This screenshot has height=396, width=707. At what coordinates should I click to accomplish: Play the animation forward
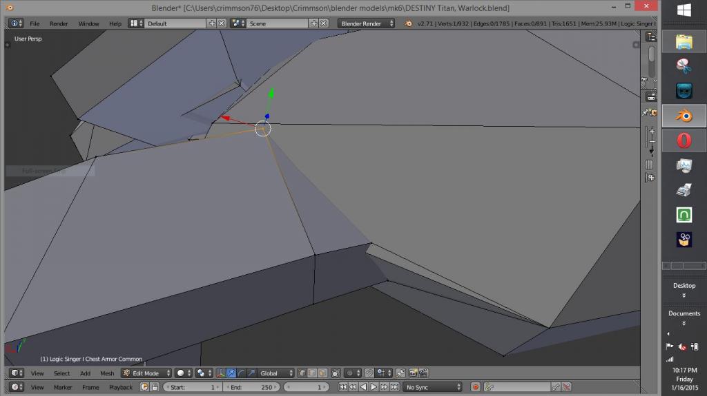point(374,387)
